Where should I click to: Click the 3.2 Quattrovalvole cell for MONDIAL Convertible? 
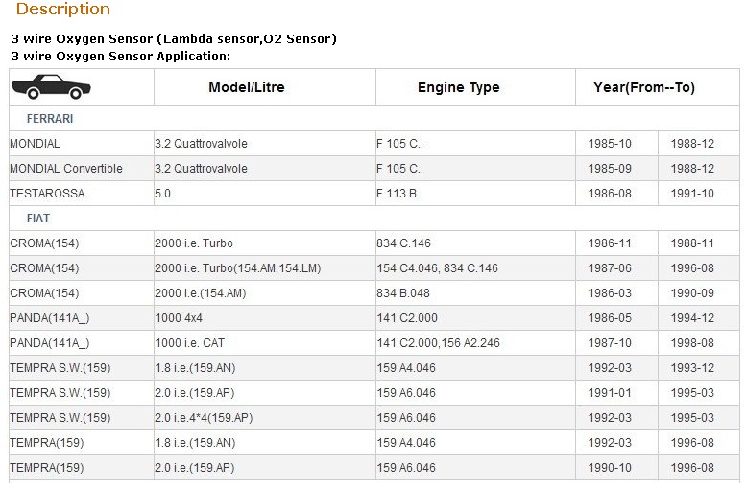pos(201,169)
